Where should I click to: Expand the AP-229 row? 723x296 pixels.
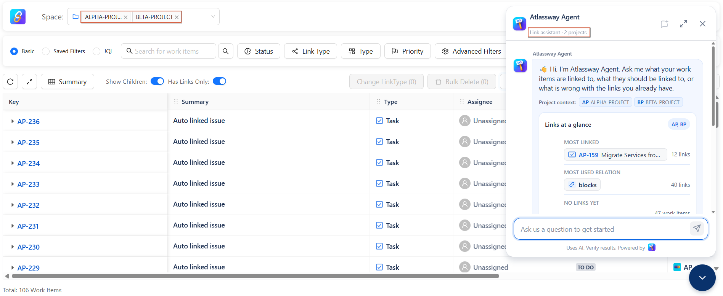click(x=13, y=268)
